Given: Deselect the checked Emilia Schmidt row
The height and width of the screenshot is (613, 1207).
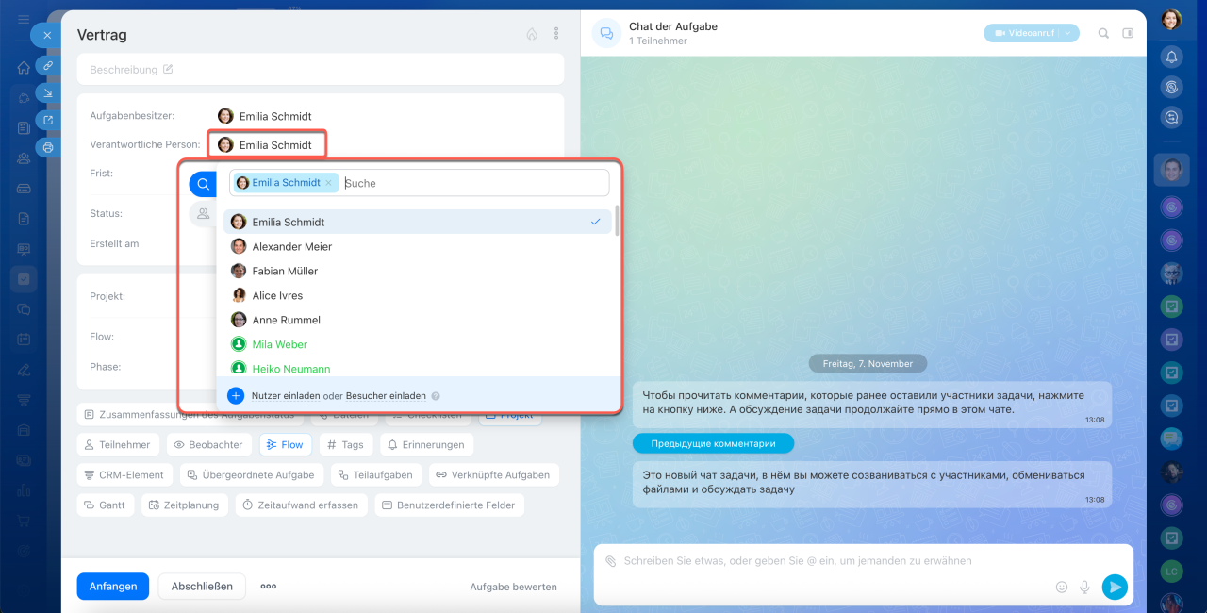Looking at the screenshot, I should 418,222.
